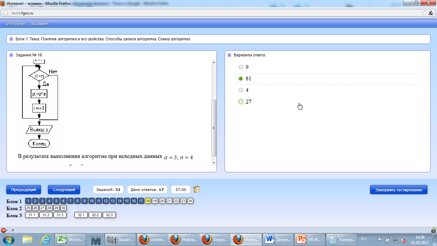Go to question 17 in Блок 1
Screen dimensions: 437x246
pyautogui.click(x=141, y=201)
